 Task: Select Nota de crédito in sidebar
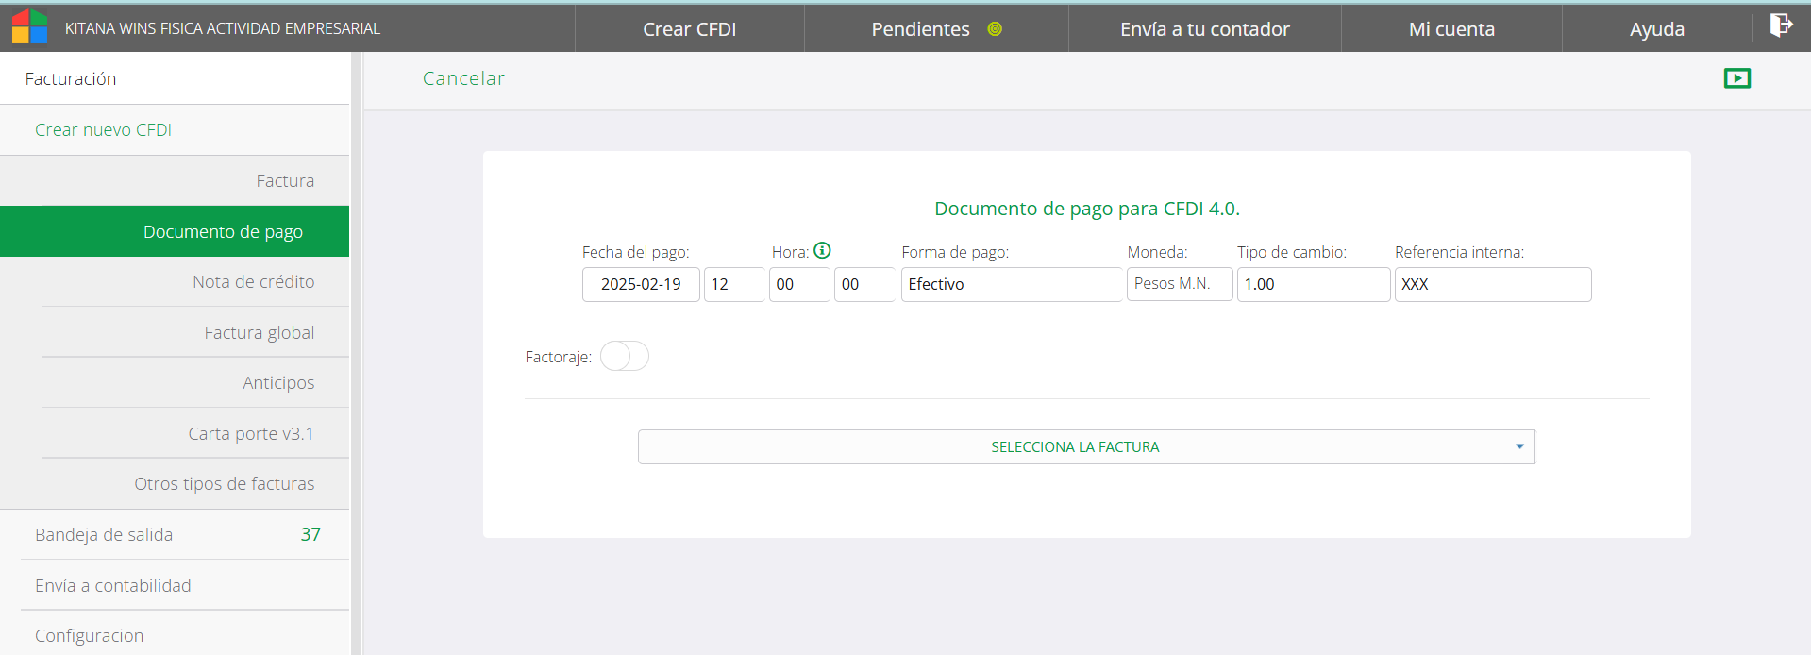pos(253,281)
